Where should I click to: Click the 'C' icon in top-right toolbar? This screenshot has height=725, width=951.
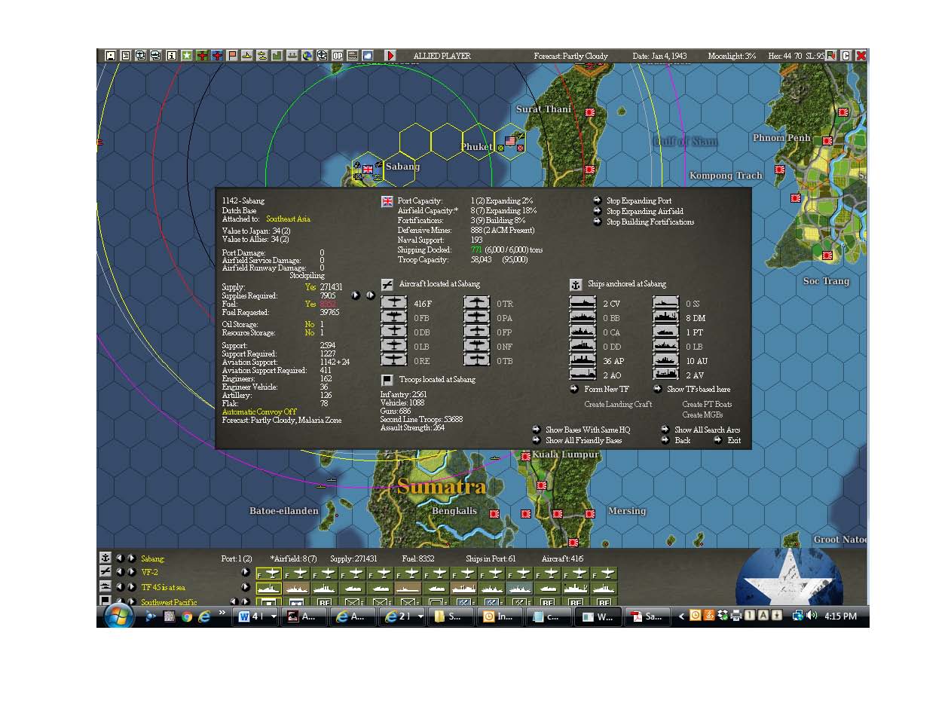(x=846, y=56)
